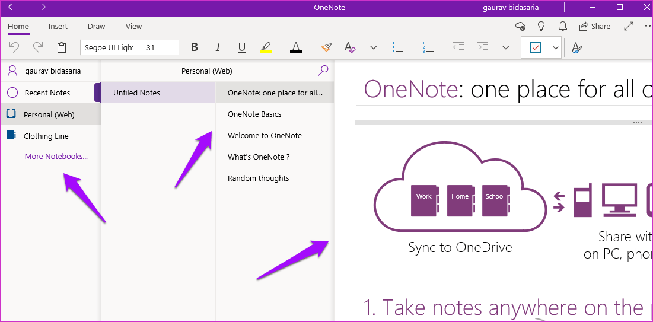The height and width of the screenshot is (322, 653).
Task: Toggle Italic formatting
Action: click(x=218, y=47)
